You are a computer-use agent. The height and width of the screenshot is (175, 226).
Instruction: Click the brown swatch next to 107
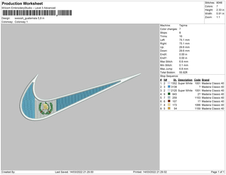169,101
